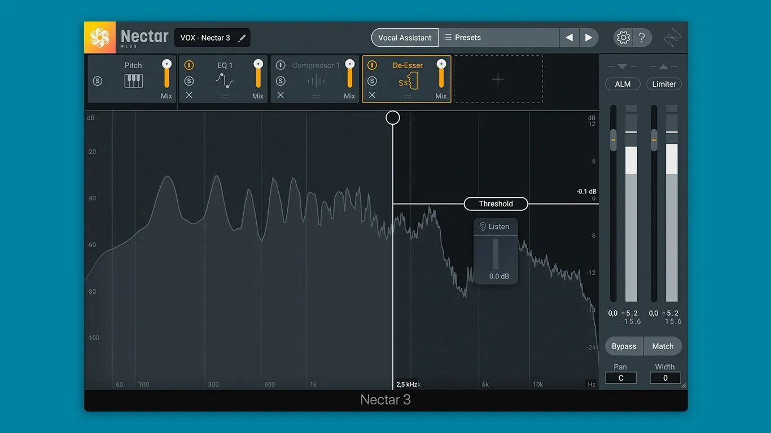Screen dimensions: 771x433
Task: Select the De-Esser Ss face icon
Action: [408, 82]
